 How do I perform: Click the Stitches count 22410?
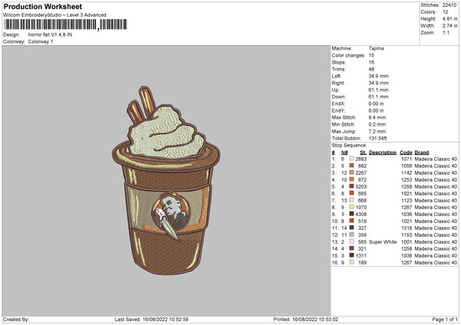coord(449,5)
